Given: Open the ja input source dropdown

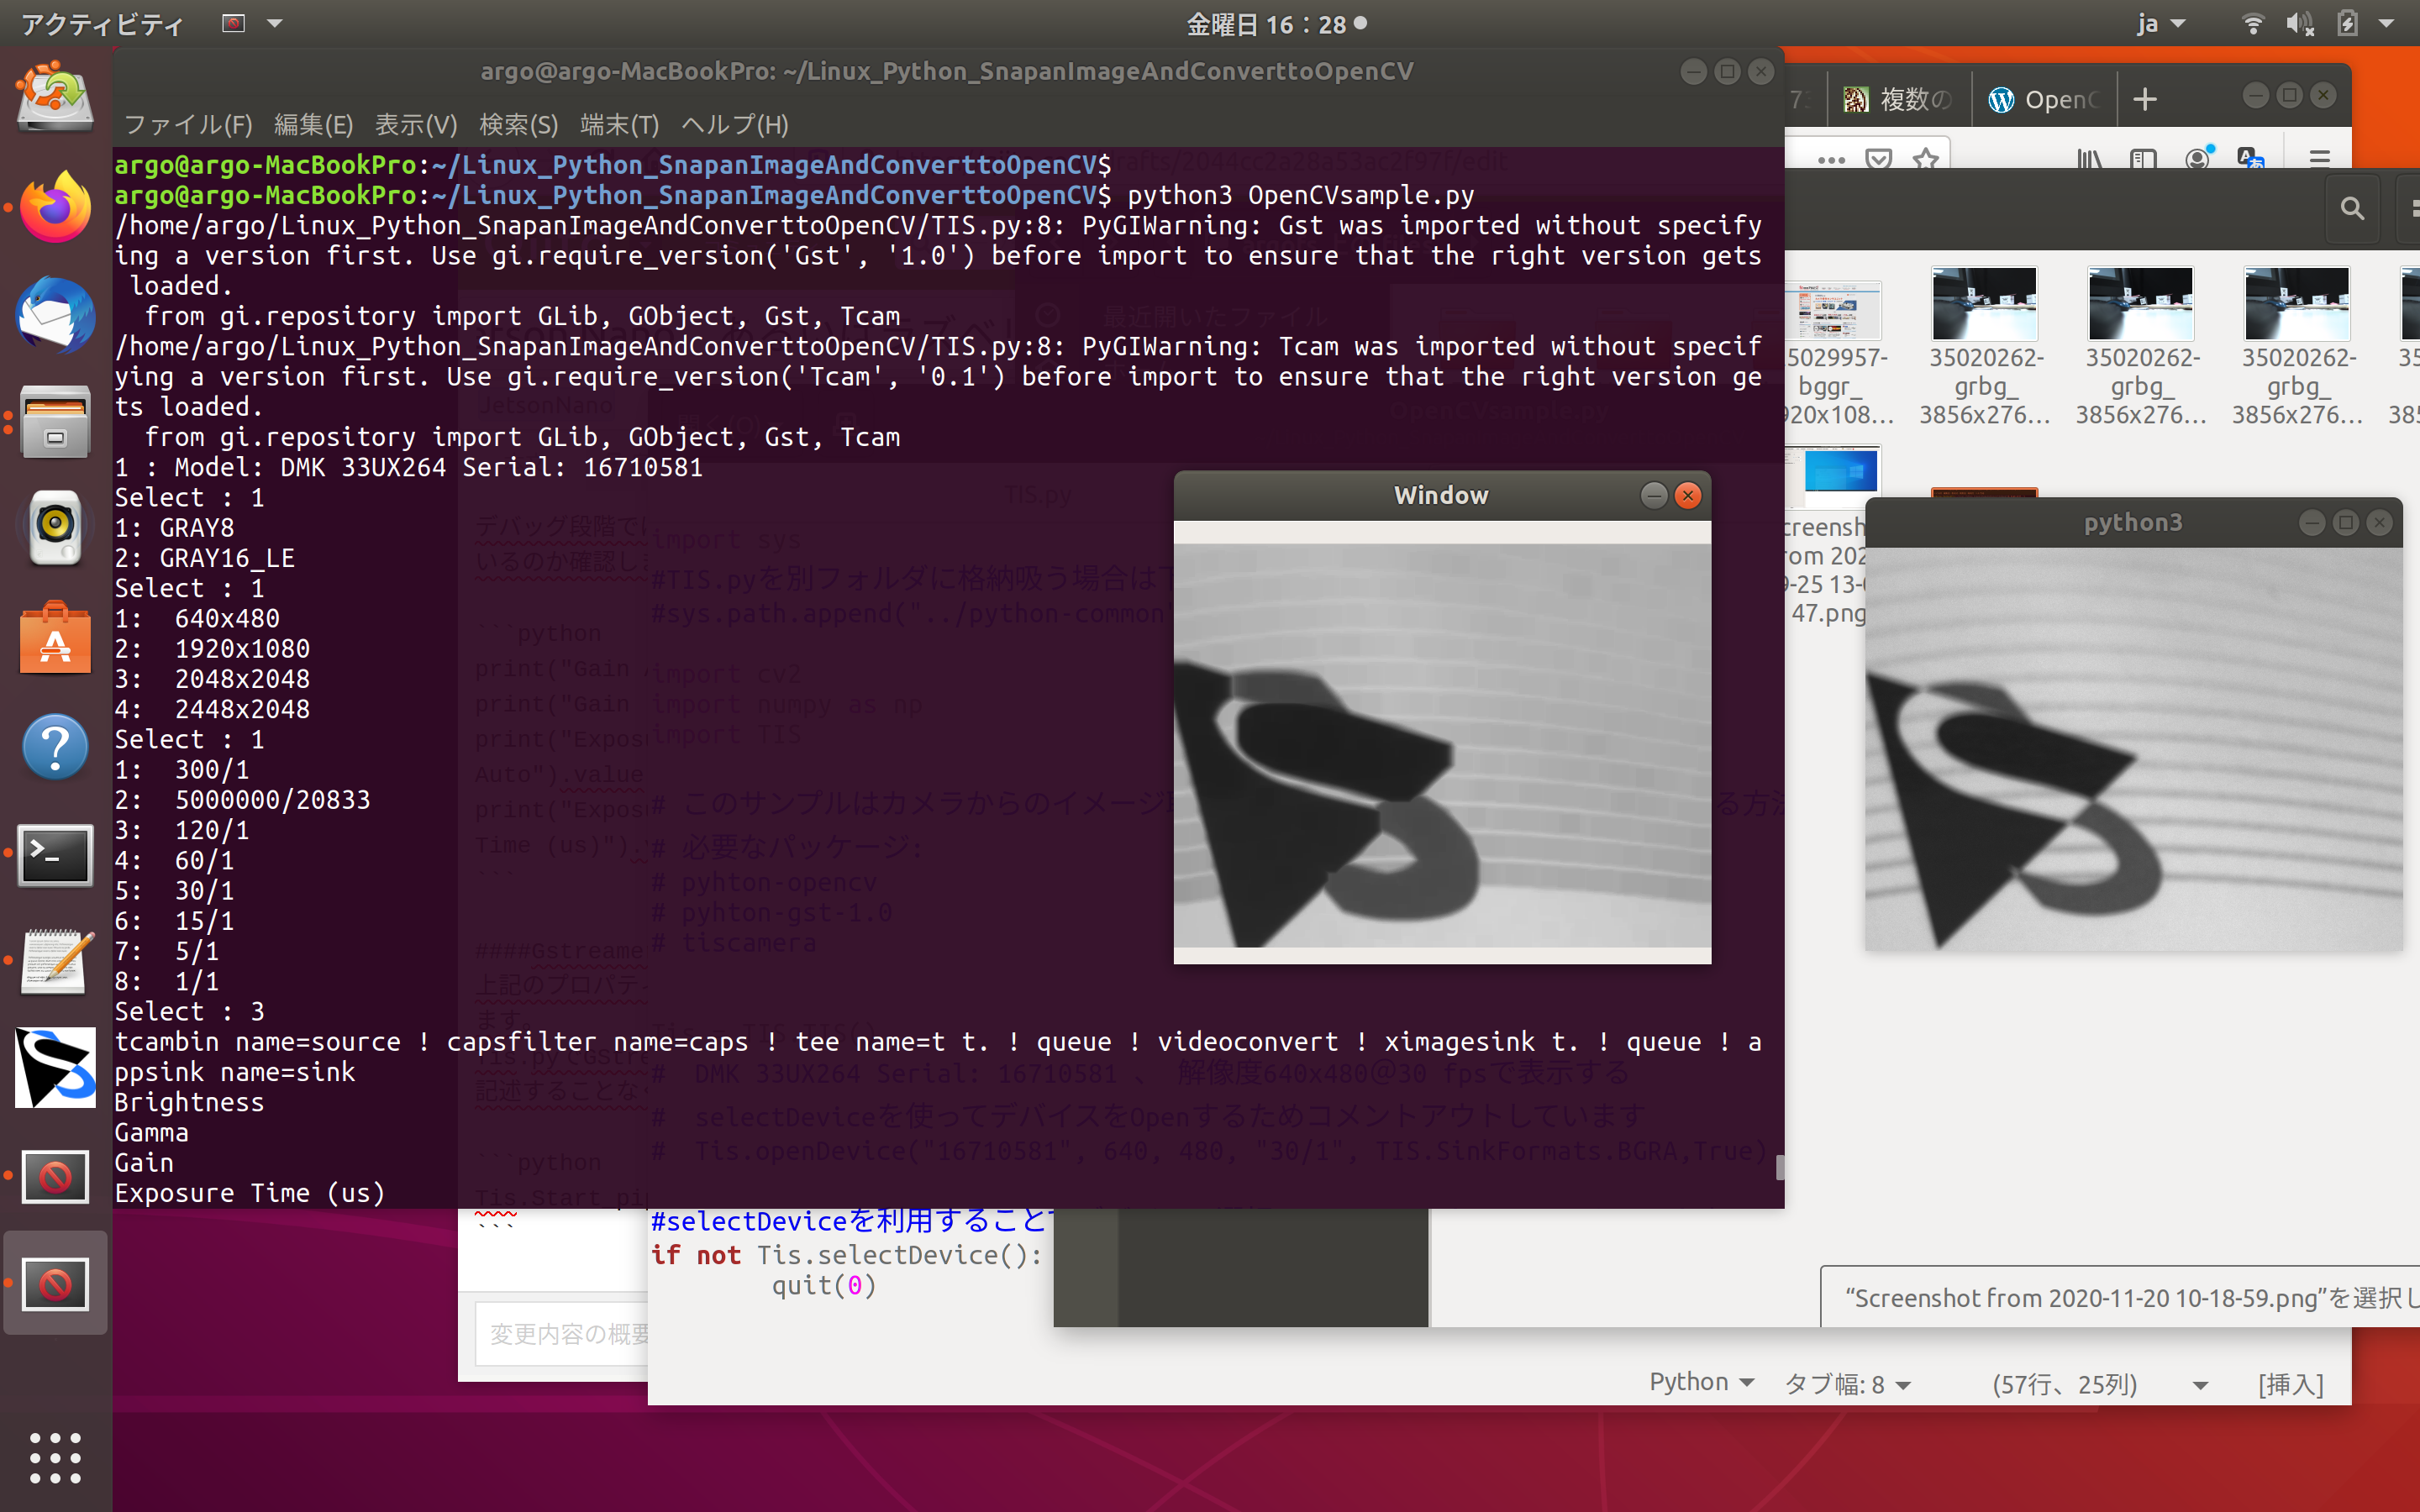Looking at the screenshot, I should (x=2160, y=23).
